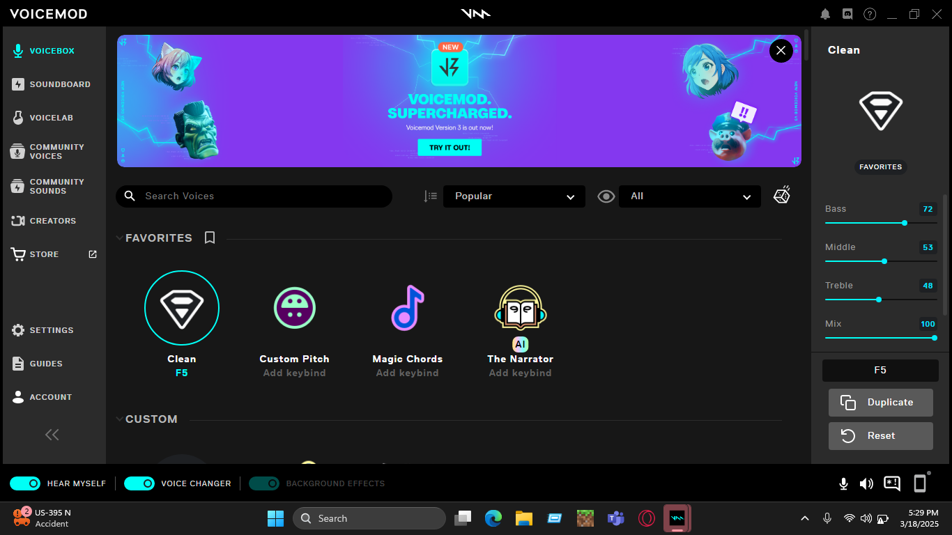The image size is (952, 535).
Task: Open the Voicebox section in sidebar
Action: [44, 51]
